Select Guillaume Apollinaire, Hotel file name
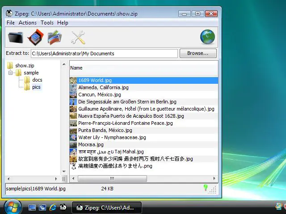The width and height of the screenshot is (286, 214). tap(146, 109)
